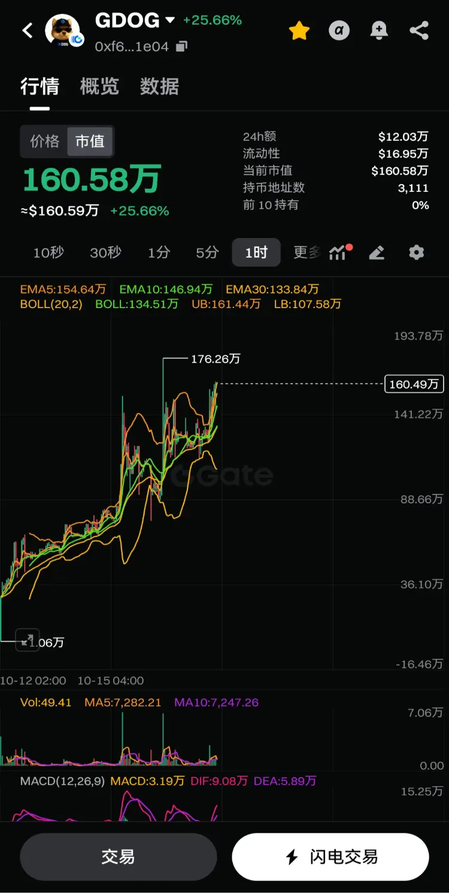The width and height of the screenshot is (449, 893).
Task: Tap the current price tag 160.49万
Action: click(x=414, y=384)
